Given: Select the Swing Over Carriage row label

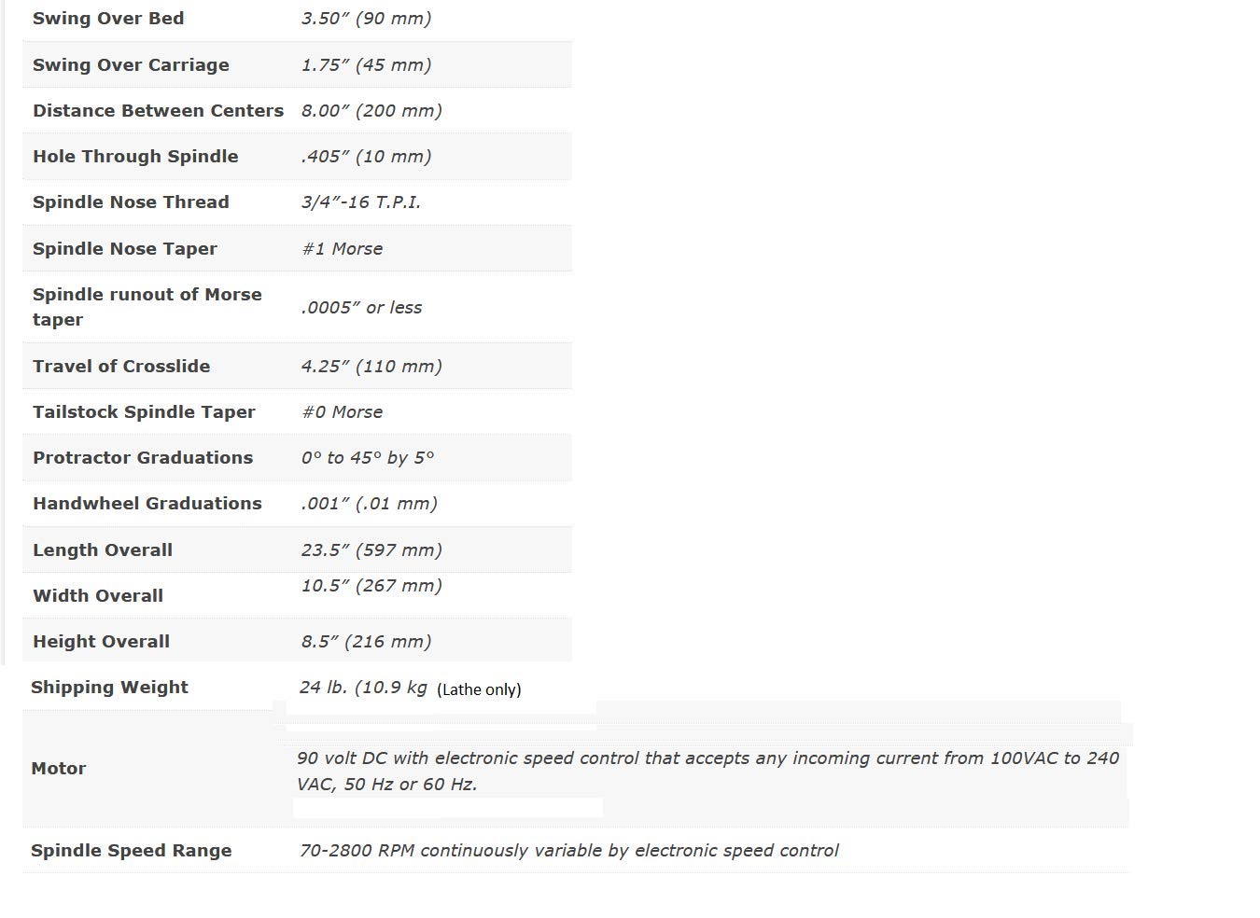Looking at the screenshot, I should pos(131,65).
